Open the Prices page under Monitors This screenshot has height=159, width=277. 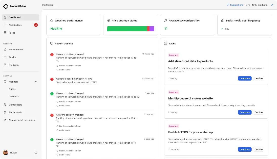pos(12,89)
